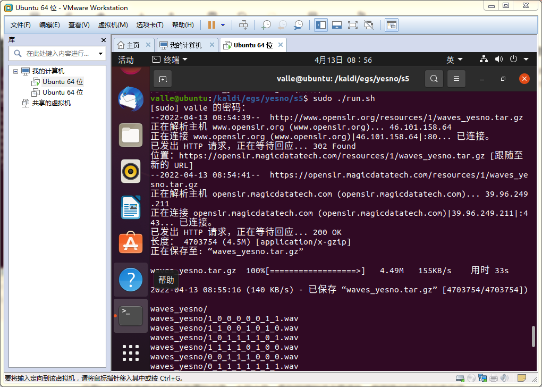The height and width of the screenshot is (387, 542).
Task: Click the send Ctrl+Alt+Del icon
Action: 243,25
